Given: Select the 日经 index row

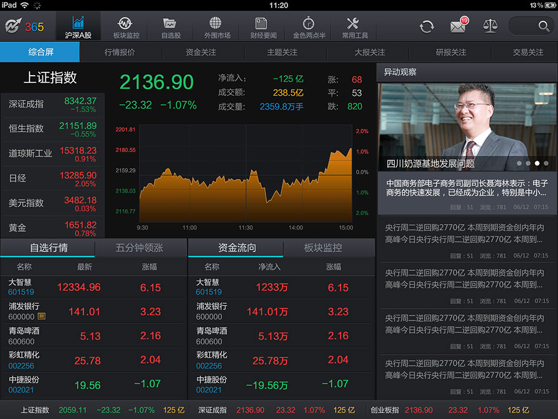Looking at the screenshot, I should click(52, 179).
